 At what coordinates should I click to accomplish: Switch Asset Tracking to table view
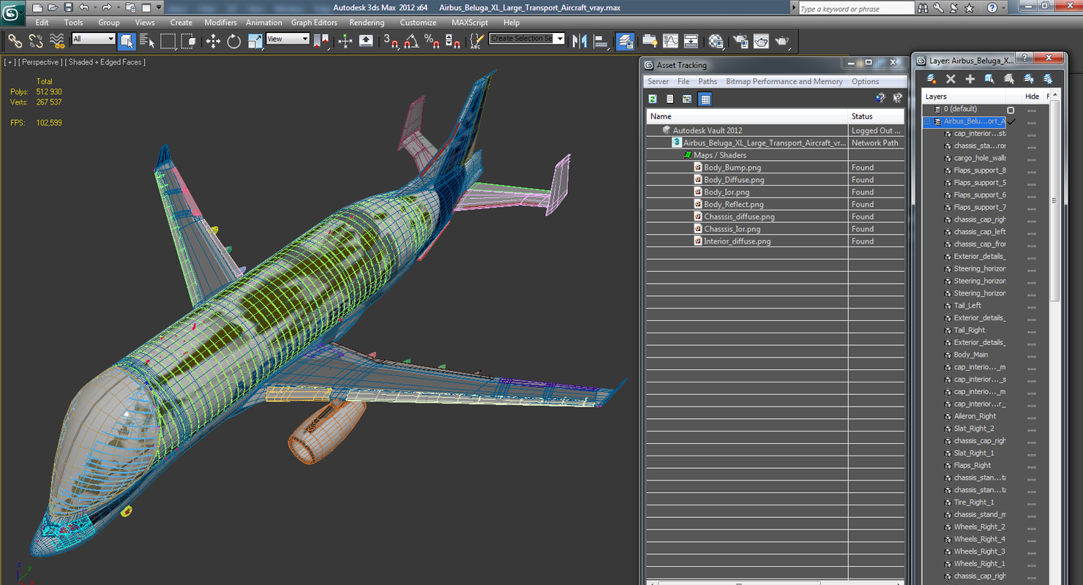[705, 99]
